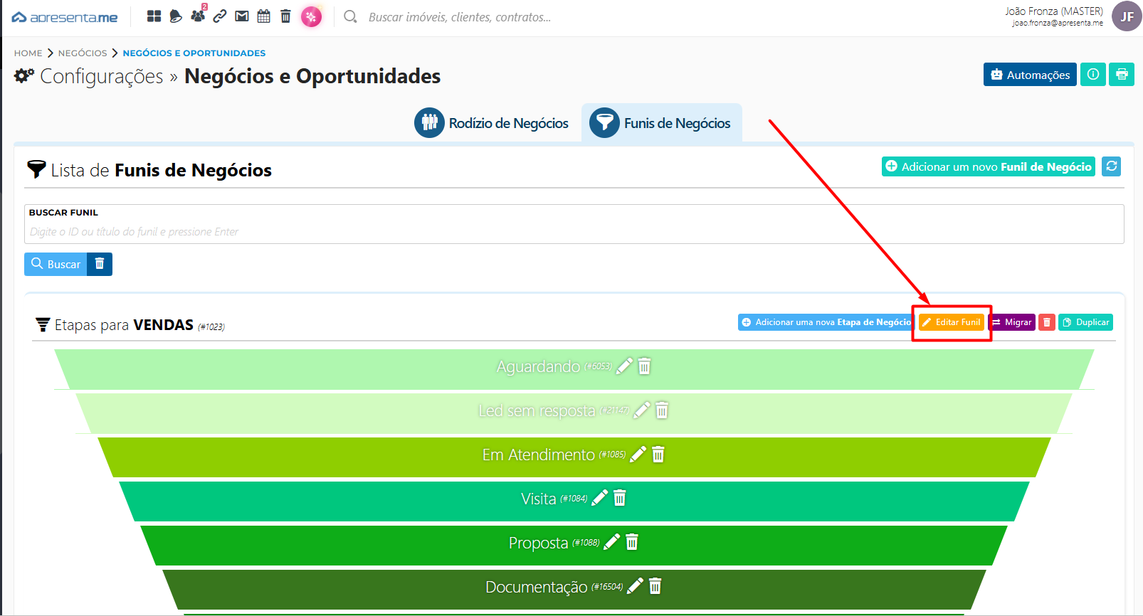Go to HOME breadcrumb
Image resolution: width=1143 pixels, height=616 pixels.
(x=28, y=53)
